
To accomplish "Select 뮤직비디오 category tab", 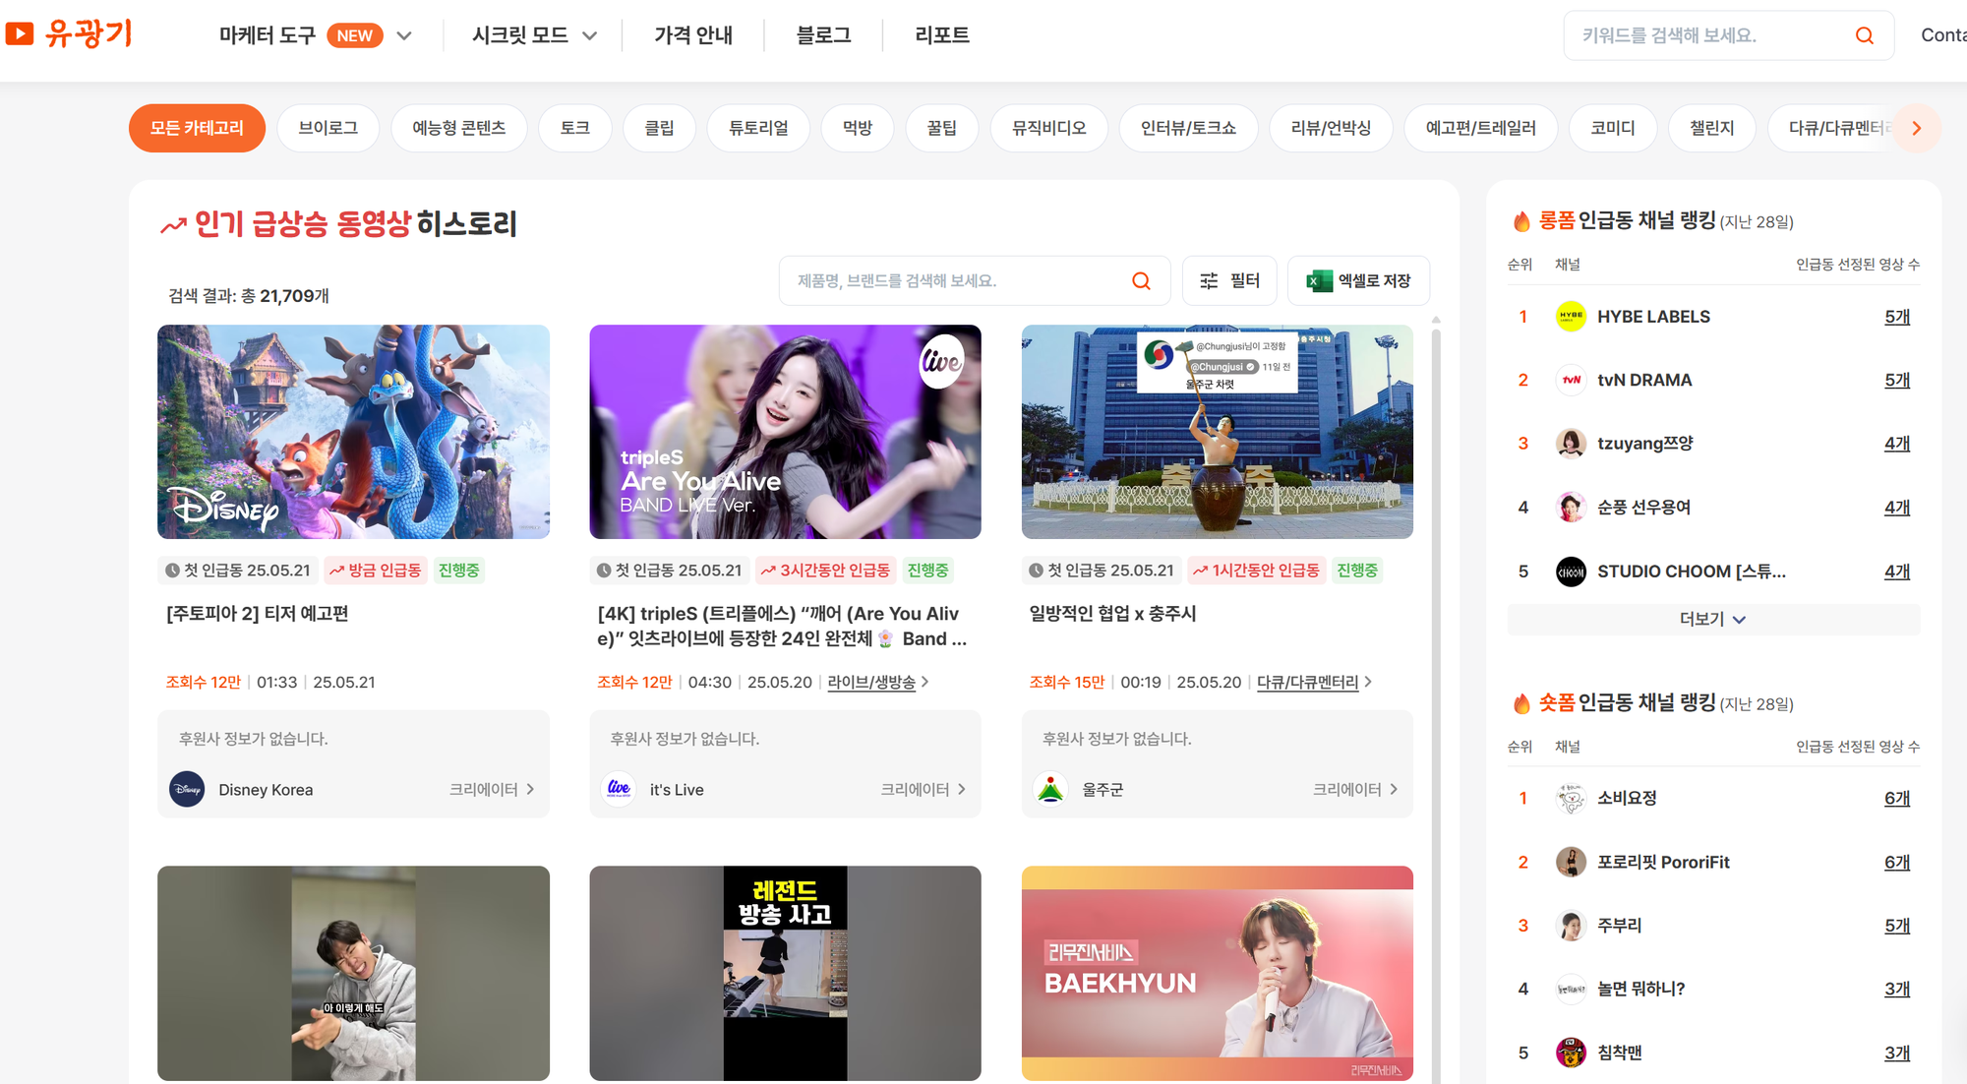I will tap(1049, 128).
